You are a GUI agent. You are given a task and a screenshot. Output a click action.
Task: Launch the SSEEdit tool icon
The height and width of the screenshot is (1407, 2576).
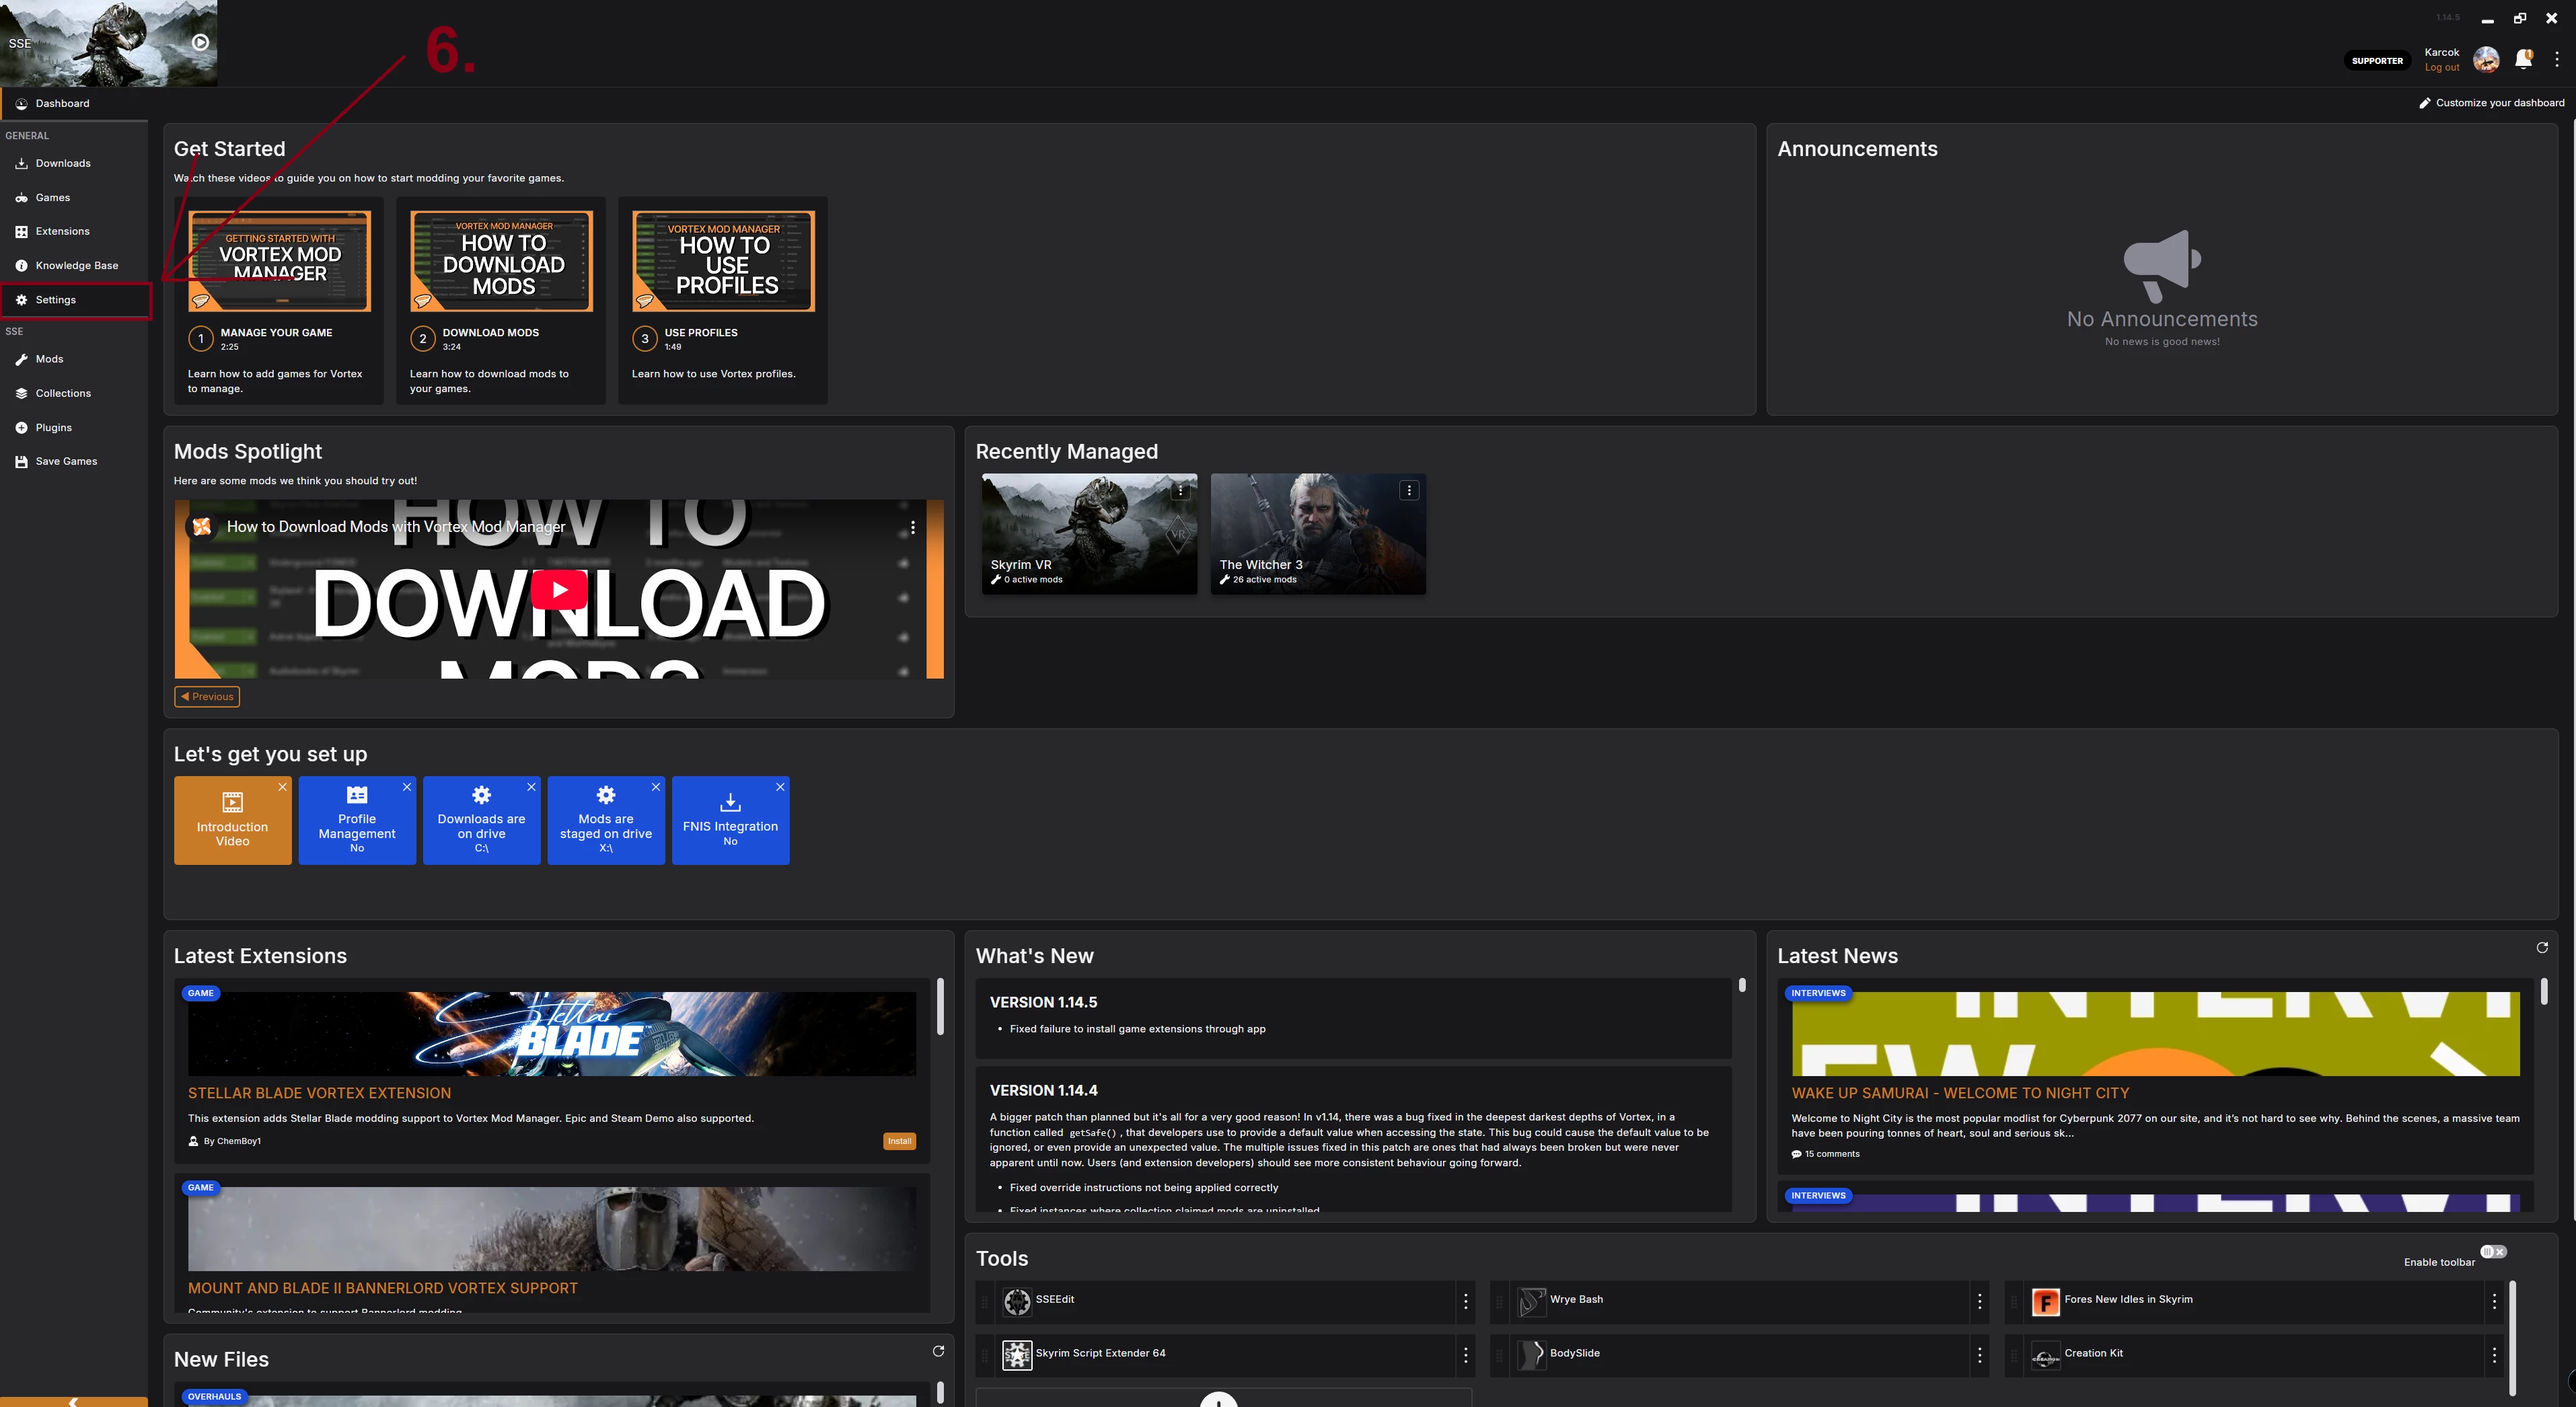(1017, 1301)
